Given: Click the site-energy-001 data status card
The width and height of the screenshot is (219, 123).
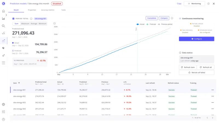Looking at the screenshot, I should coord(197,59).
